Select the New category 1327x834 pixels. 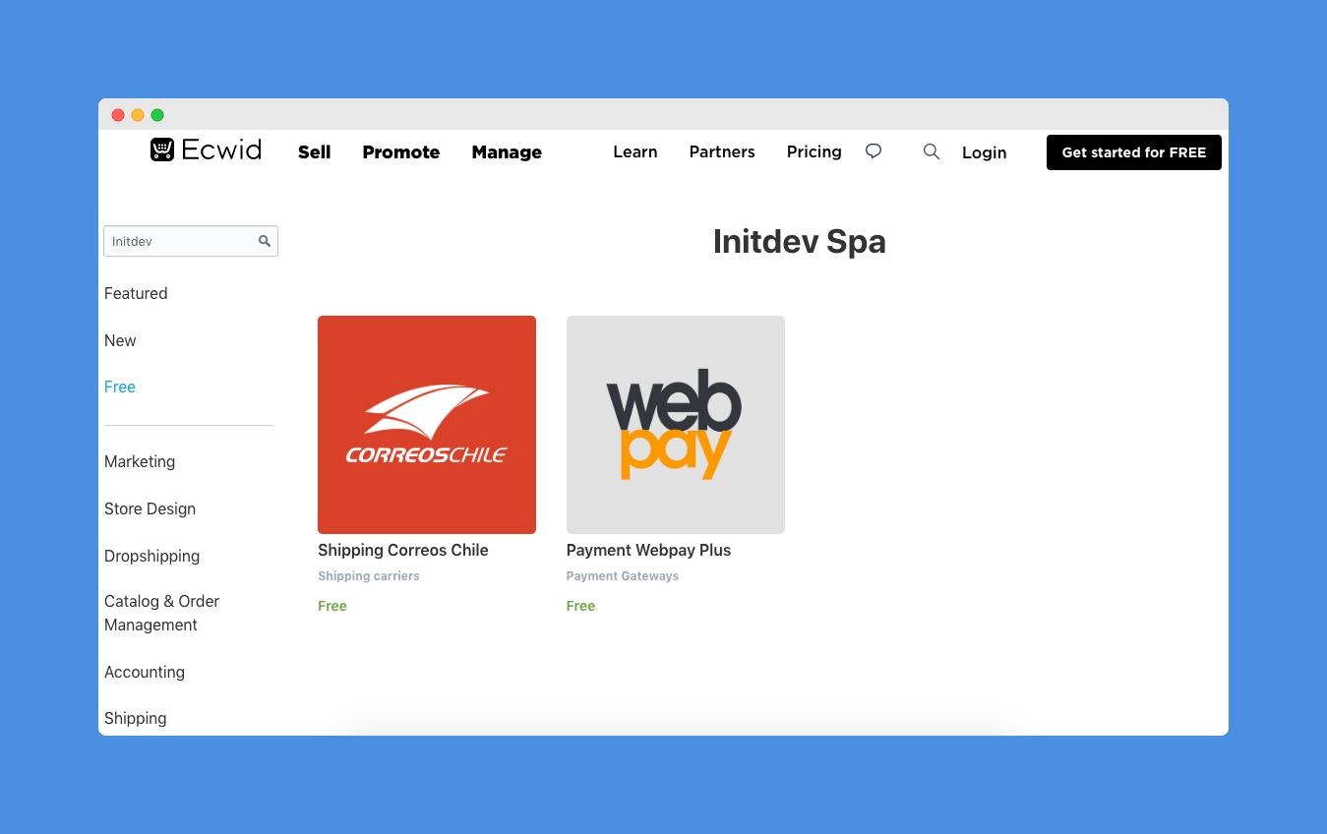(120, 340)
